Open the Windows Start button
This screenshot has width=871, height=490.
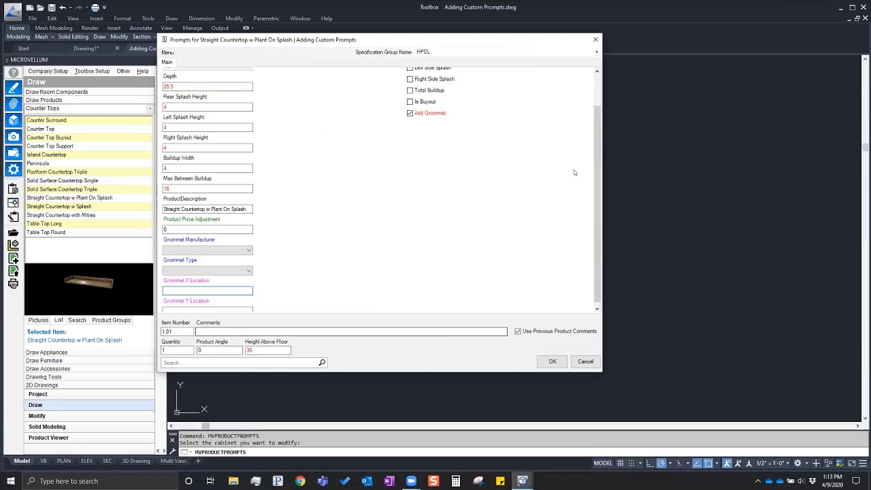click(x=11, y=481)
